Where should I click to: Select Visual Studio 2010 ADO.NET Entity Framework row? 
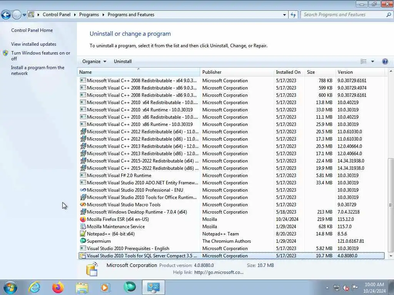(231, 183)
